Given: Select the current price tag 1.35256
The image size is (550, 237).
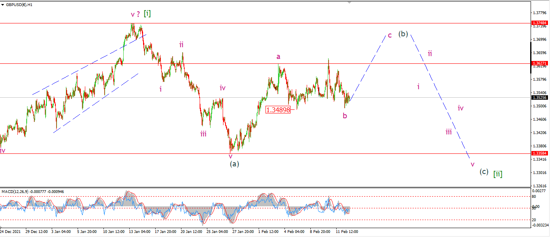Looking at the screenshot, I should [540, 97].
